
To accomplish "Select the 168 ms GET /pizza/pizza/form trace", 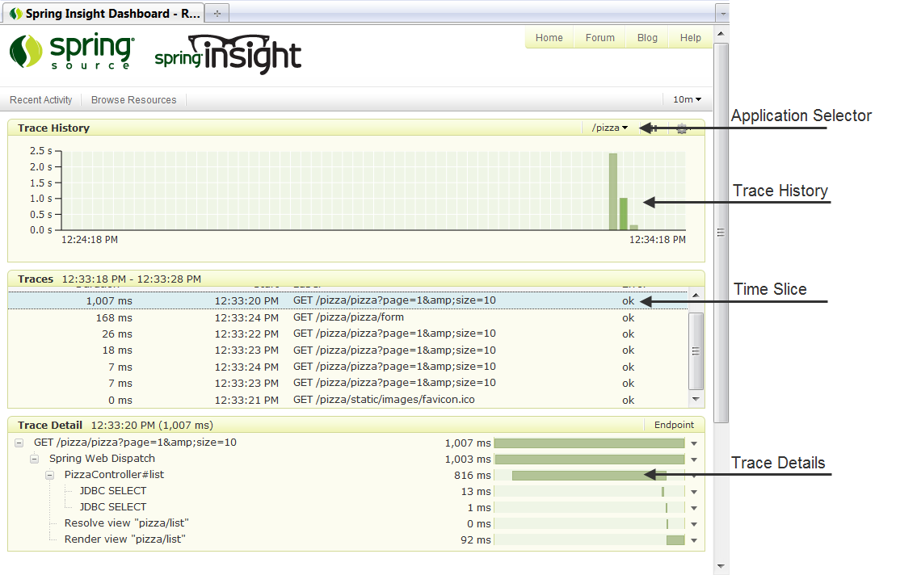I will [x=347, y=317].
